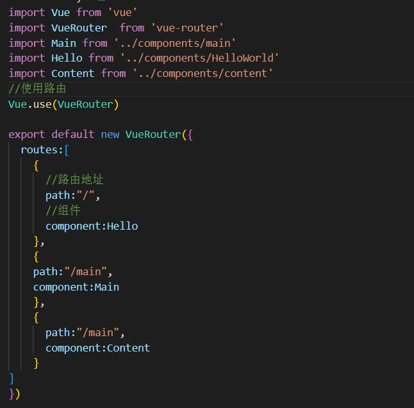Click the component:Hello line
This screenshot has width=414, height=408.
click(92, 226)
